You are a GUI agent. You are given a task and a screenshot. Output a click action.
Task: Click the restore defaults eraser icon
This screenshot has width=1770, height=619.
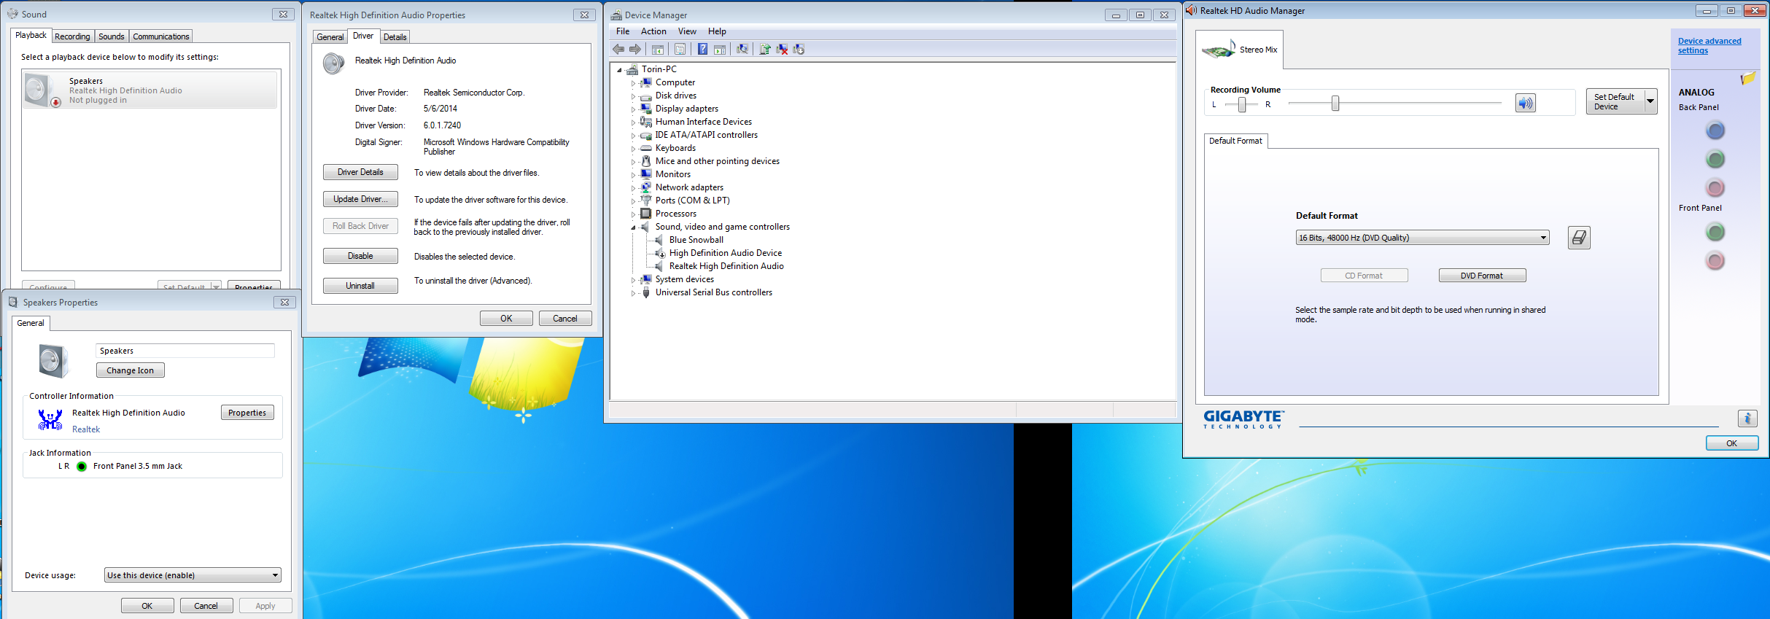tap(1579, 238)
